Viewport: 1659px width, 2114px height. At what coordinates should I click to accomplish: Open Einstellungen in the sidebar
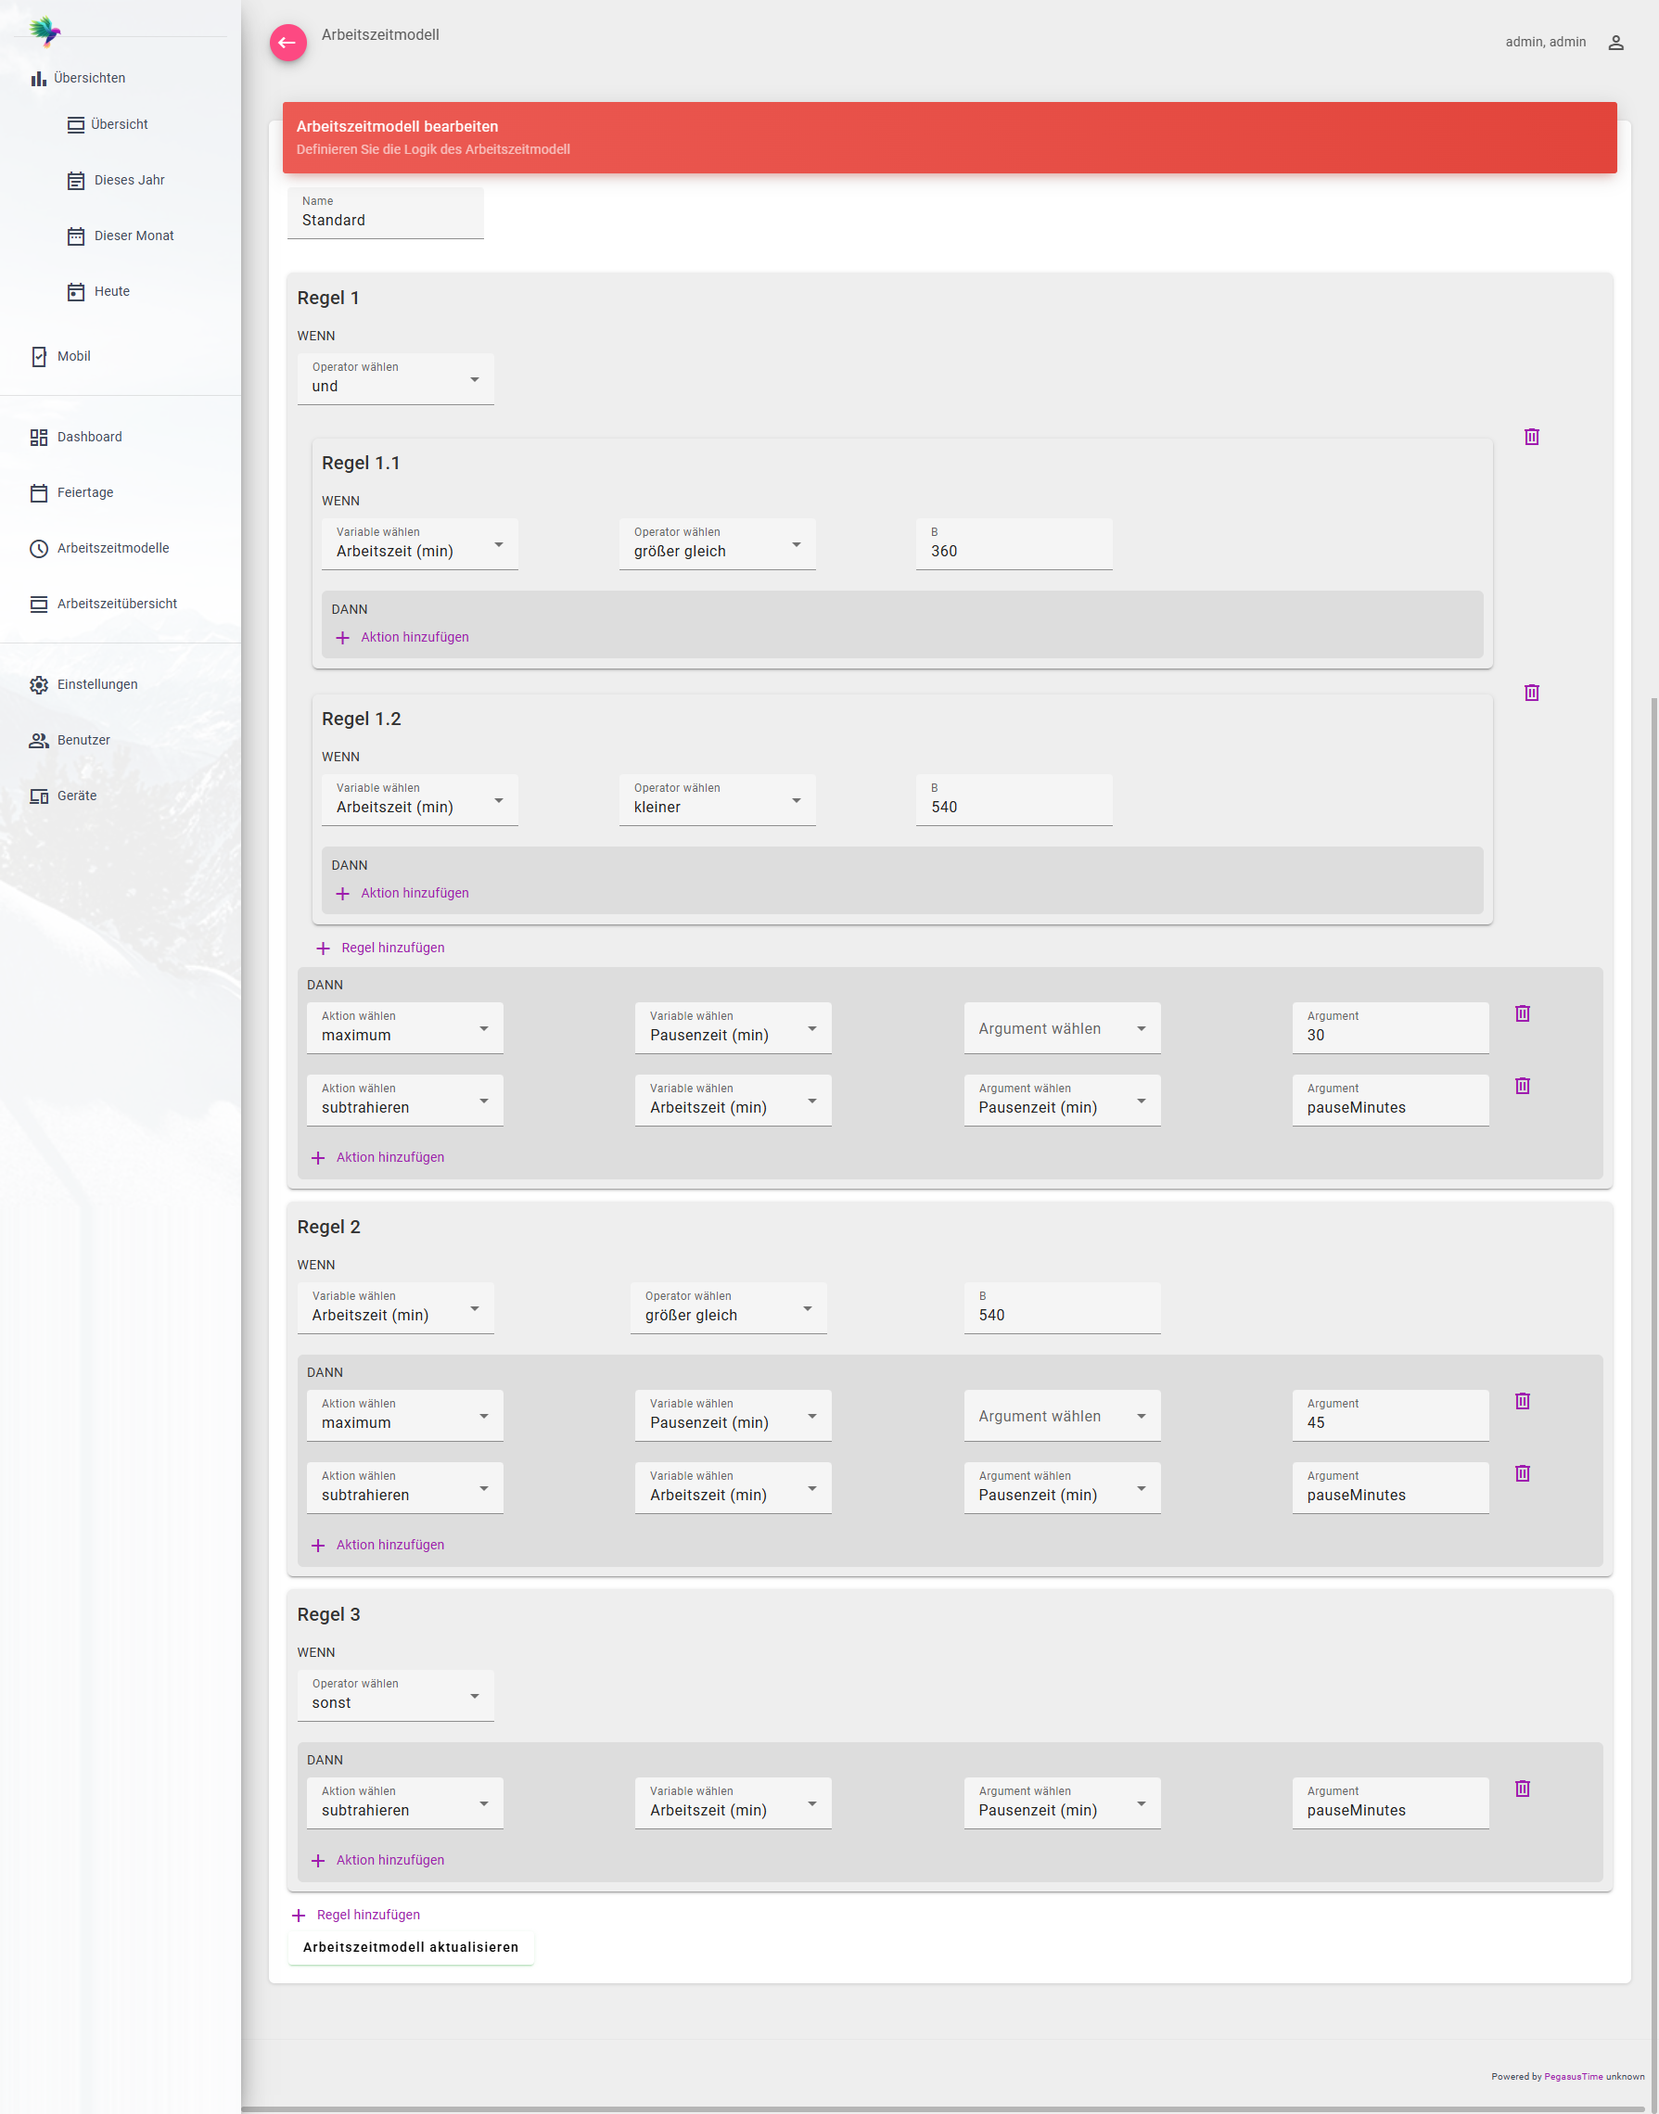(x=39, y=683)
